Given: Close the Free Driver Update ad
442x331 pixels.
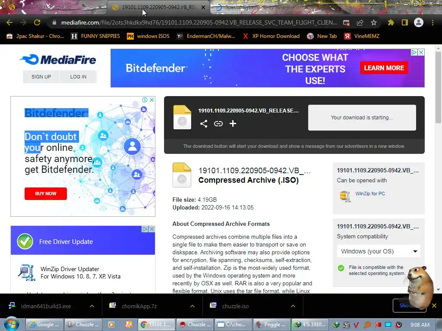Looking at the screenshot, I should pos(152,229).
